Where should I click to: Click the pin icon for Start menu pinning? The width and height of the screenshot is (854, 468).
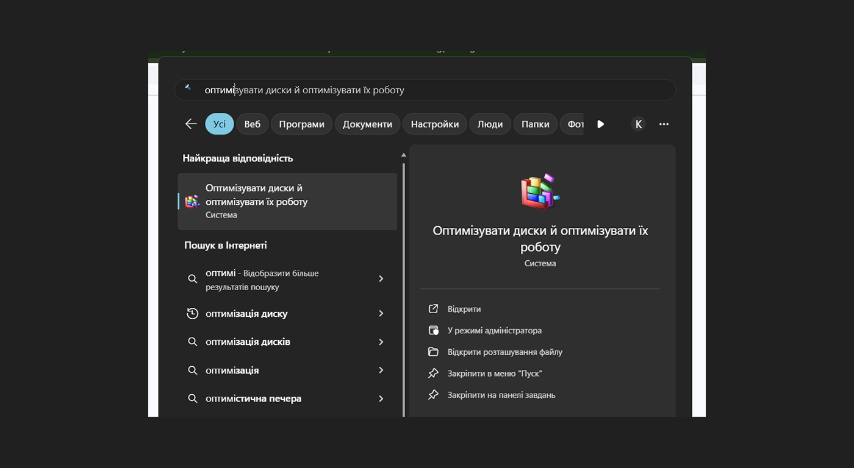pyautogui.click(x=433, y=374)
